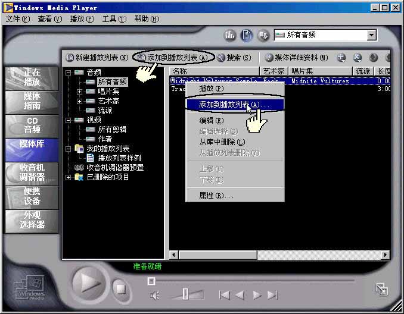Viewport: 404px width, 314px height.
Task: Select 所有音频 in the tree
Action: (x=113, y=82)
